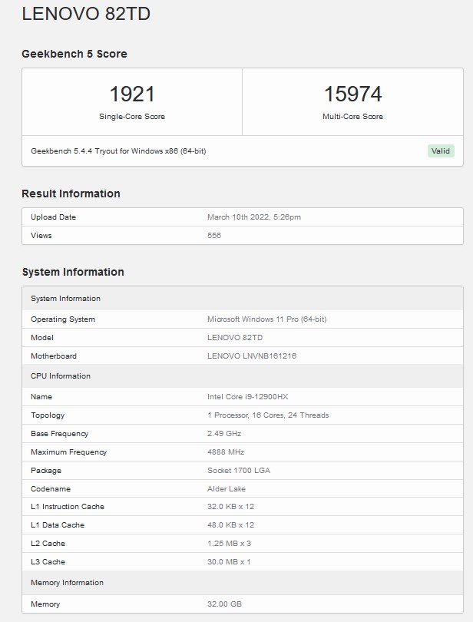Click the L3 Cache label
The image size is (473, 622).
pyautogui.click(x=48, y=562)
